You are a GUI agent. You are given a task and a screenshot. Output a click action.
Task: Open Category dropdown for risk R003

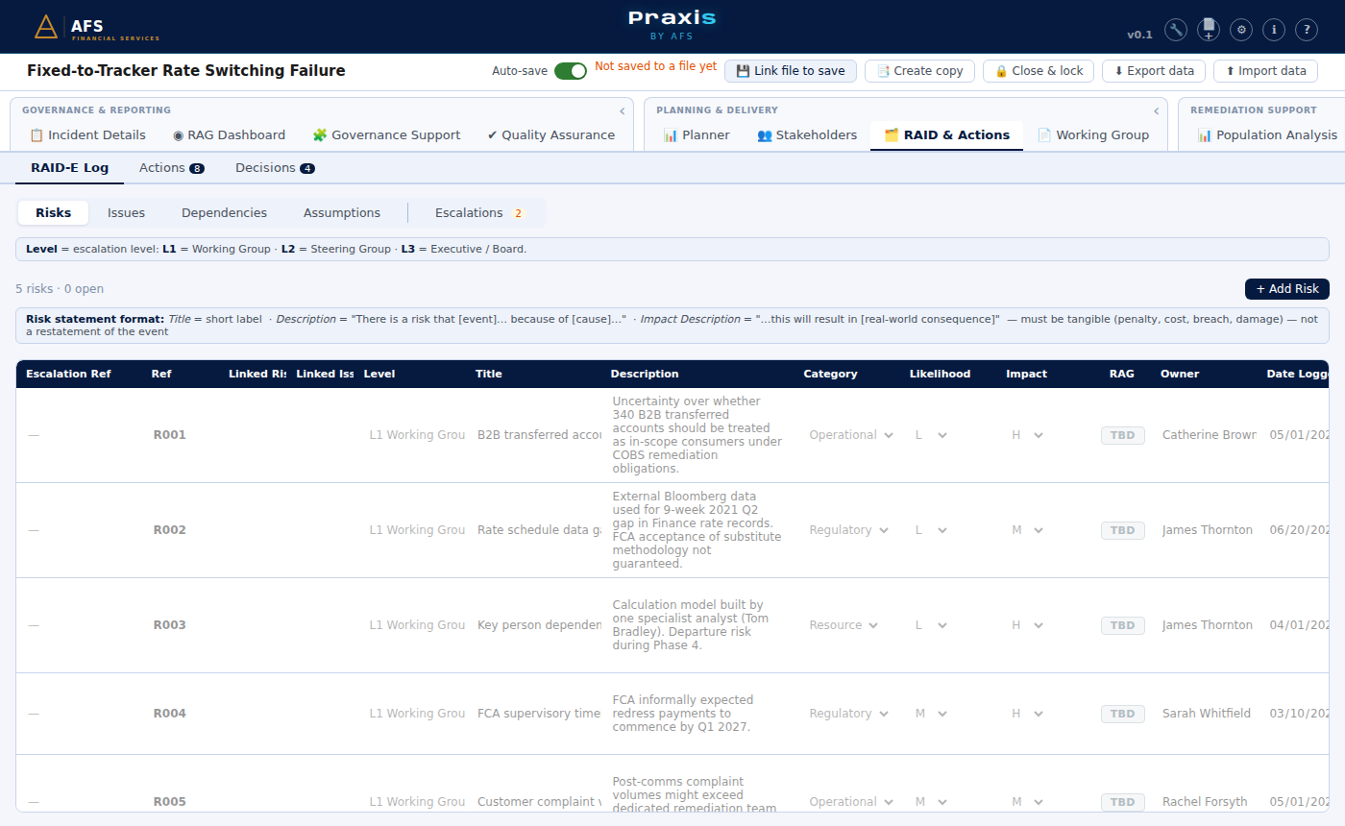tap(844, 625)
